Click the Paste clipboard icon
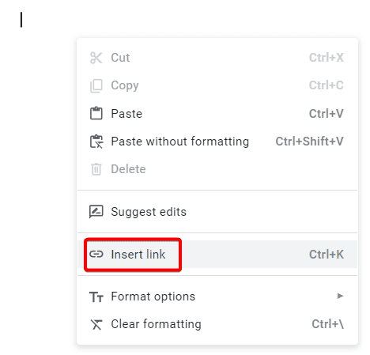The width and height of the screenshot is (370, 355). point(96,113)
